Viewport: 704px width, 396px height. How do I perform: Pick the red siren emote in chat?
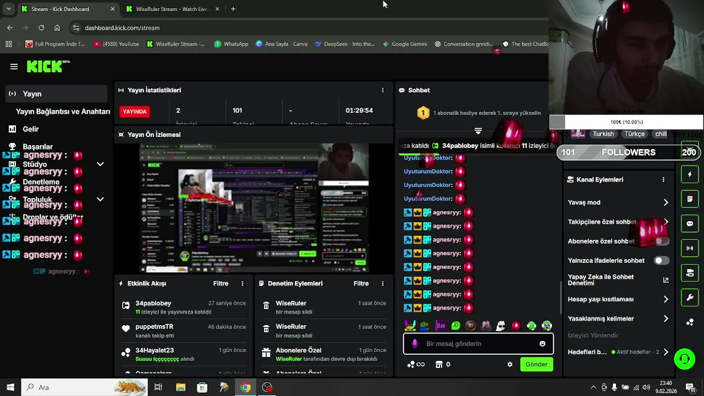[x=516, y=326]
